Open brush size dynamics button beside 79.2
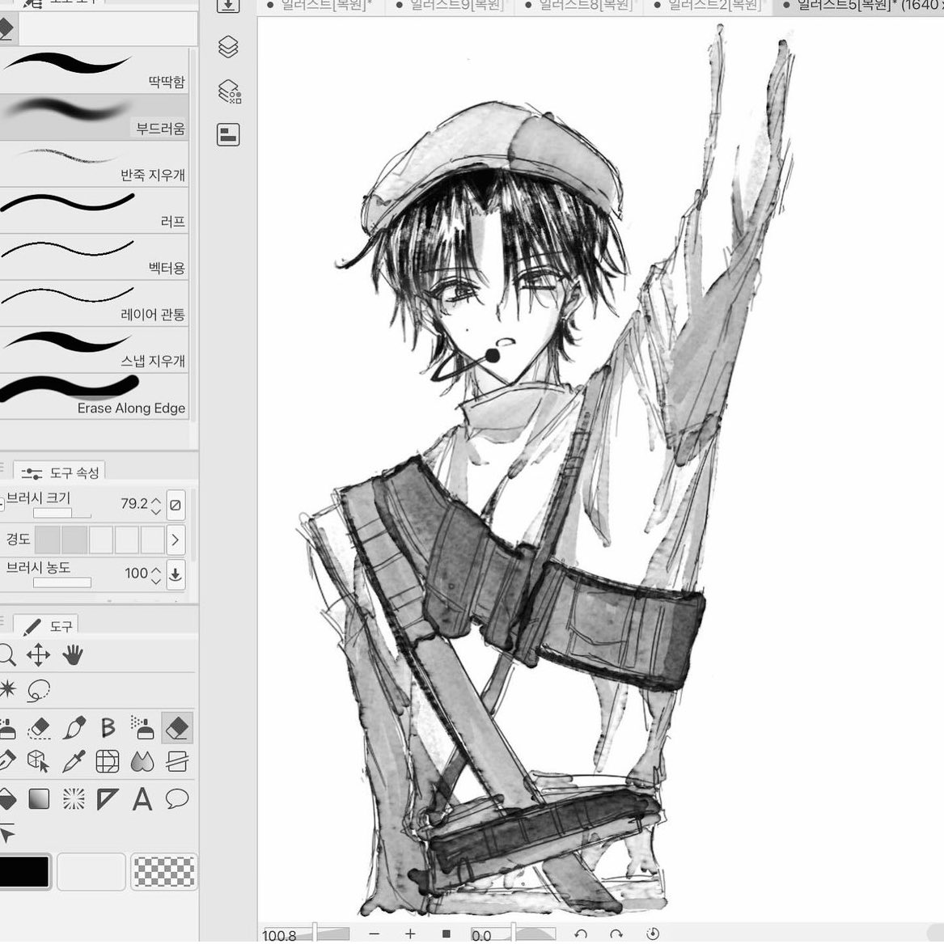Screen dimensions: 944x944 pyautogui.click(x=176, y=505)
